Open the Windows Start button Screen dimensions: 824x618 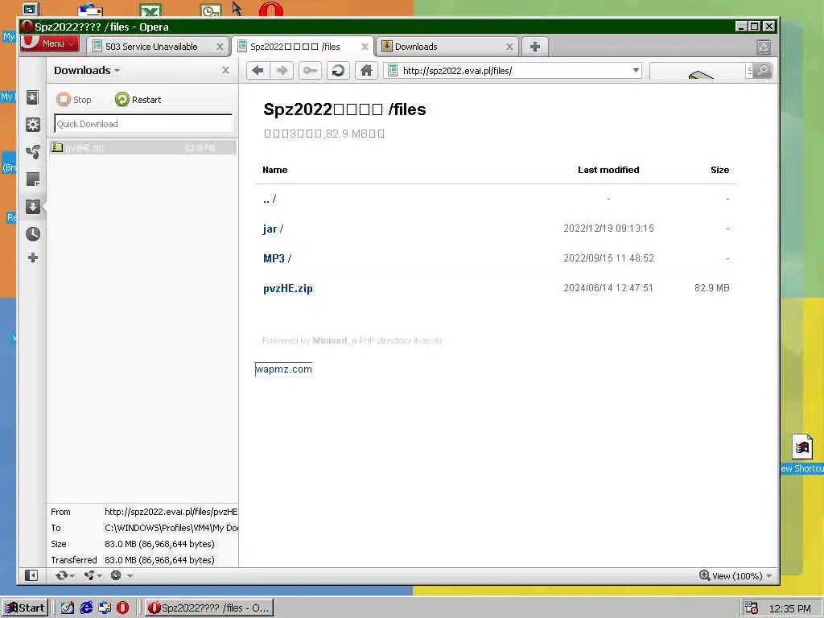(25, 608)
